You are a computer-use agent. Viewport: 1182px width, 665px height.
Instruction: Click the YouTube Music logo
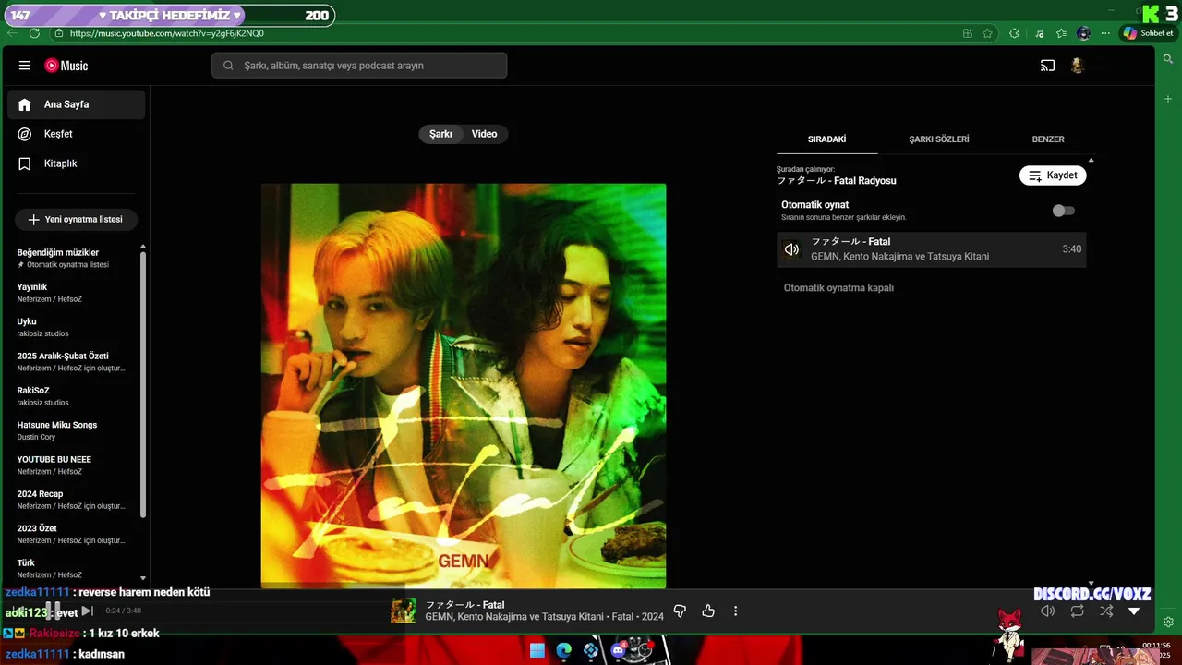click(66, 66)
